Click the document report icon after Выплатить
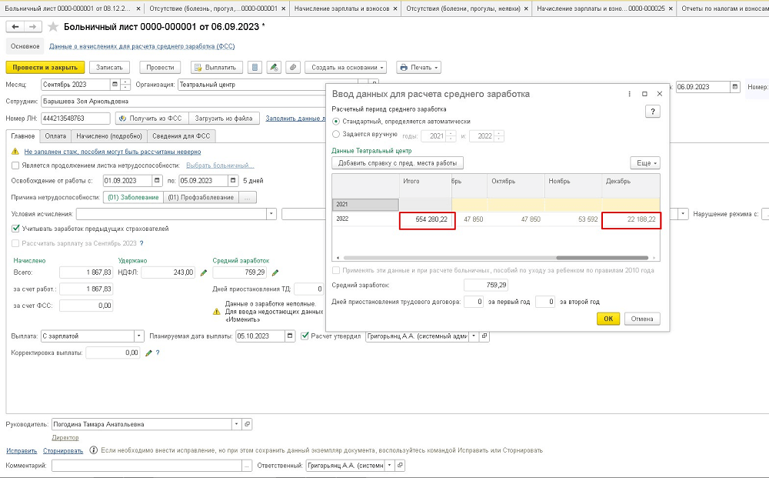The image size is (769, 478). click(x=256, y=68)
